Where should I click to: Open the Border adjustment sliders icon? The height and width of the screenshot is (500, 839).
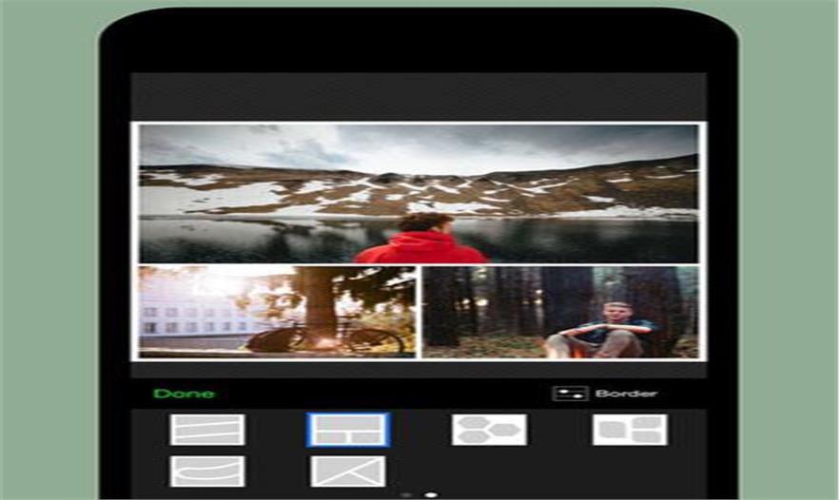coord(570,394)
